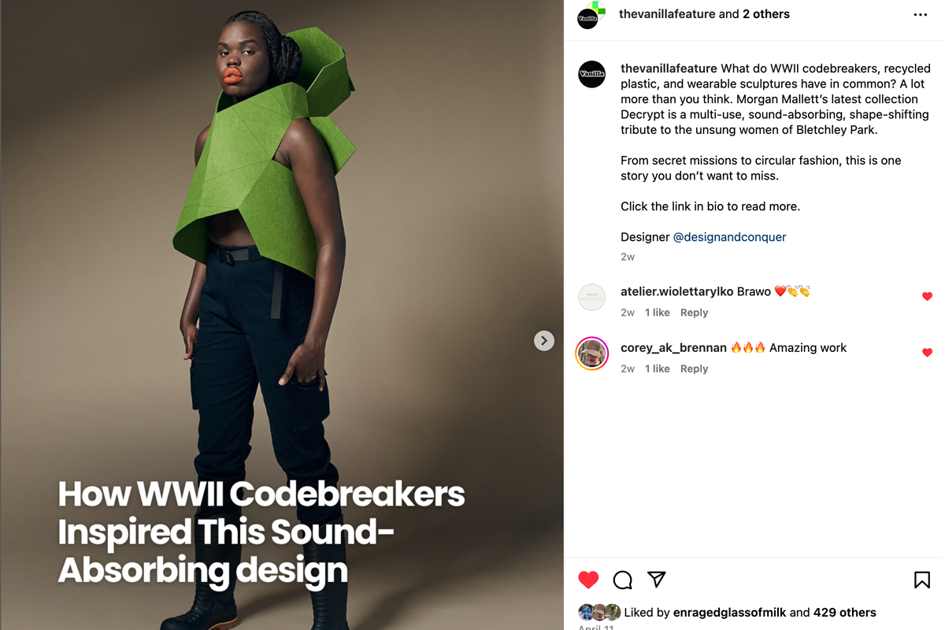Show the '2 others' collaborators list
945x630 pixels.
point(766,14)
